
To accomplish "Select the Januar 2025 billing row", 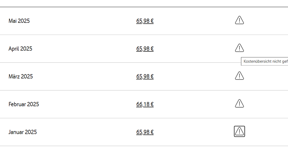I will [x=87, y=132].
